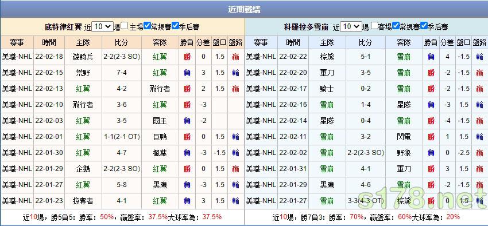Viewport: 488px width, 226px height.
Task: Select 客隊 column header in 雪崩 table
Action: pyautogui.click(x=404, y=42)
